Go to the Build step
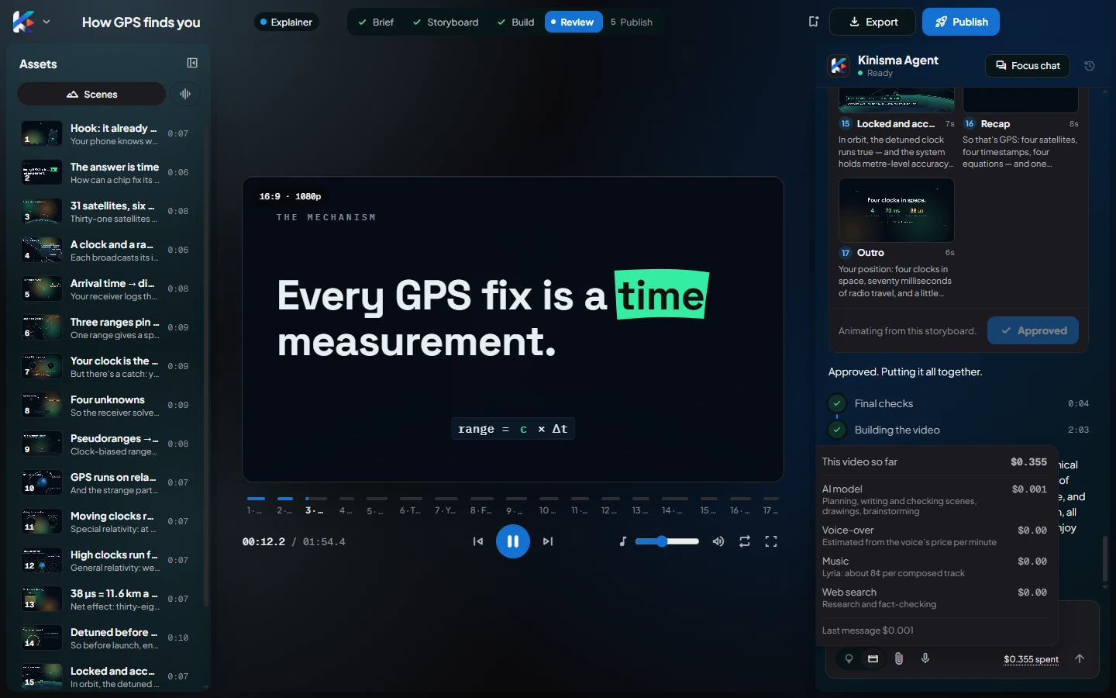This screenshot has width=1116, height=698. click(x=515, y=22)
